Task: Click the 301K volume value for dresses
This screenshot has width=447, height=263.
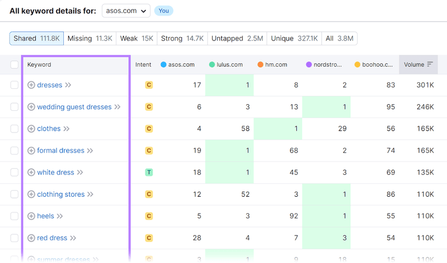Action: tap(425, 85)
